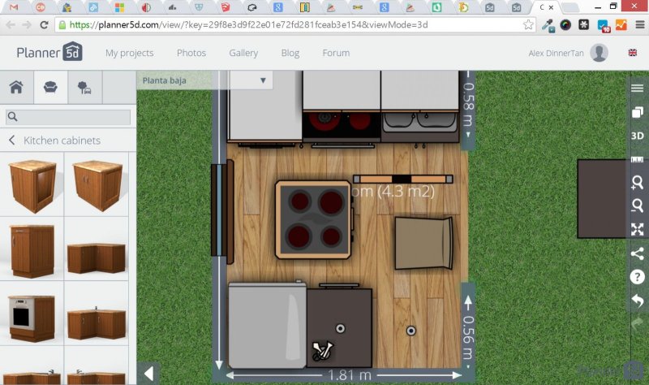Switch view using the 3D button
The image size is (649, 385).
click(638, 136)
